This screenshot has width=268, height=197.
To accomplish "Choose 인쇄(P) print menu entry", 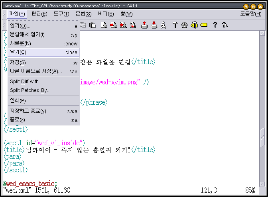I will click(43, 101).
